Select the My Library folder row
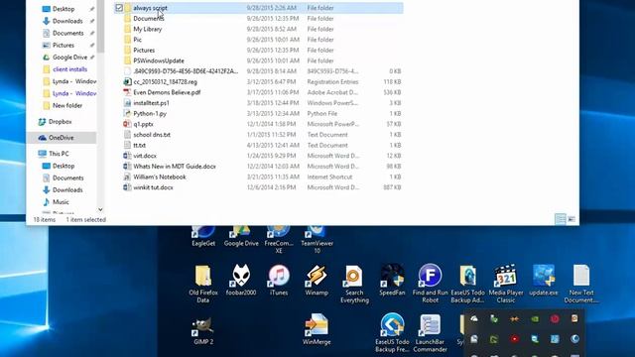635x357 pixels. pos(258,29)
